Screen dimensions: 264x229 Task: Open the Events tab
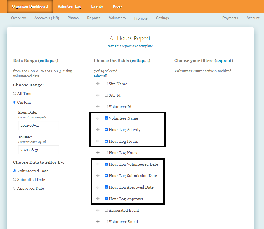97,6
